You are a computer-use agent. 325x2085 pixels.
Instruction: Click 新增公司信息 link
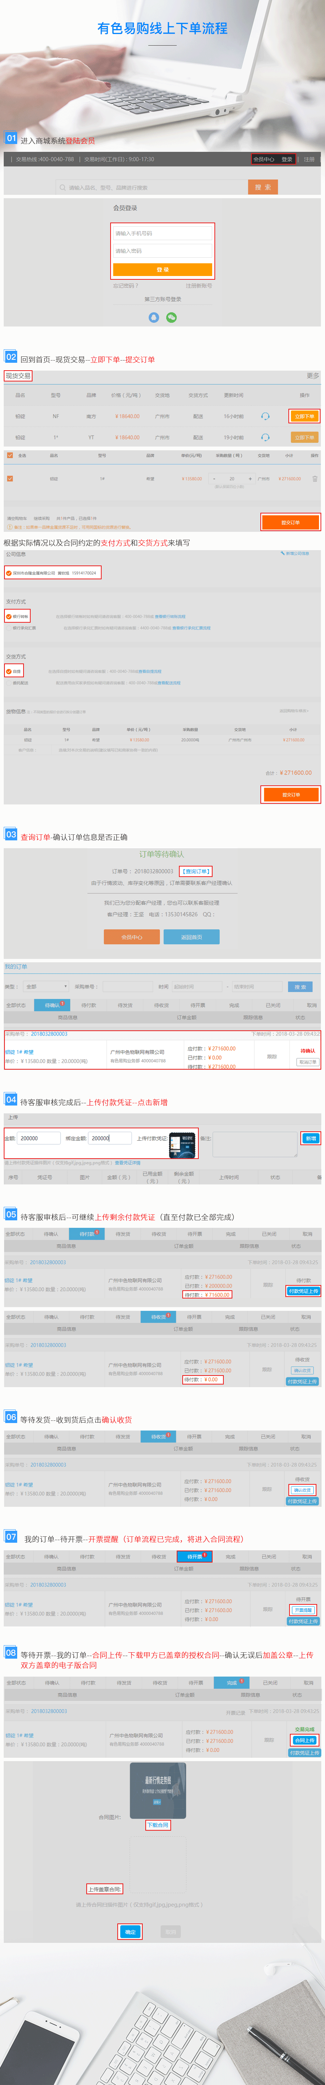tap(295, 554)
